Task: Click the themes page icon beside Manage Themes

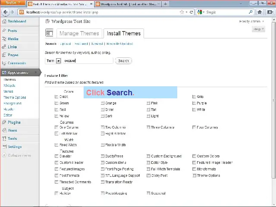Action: coord(49,33)
